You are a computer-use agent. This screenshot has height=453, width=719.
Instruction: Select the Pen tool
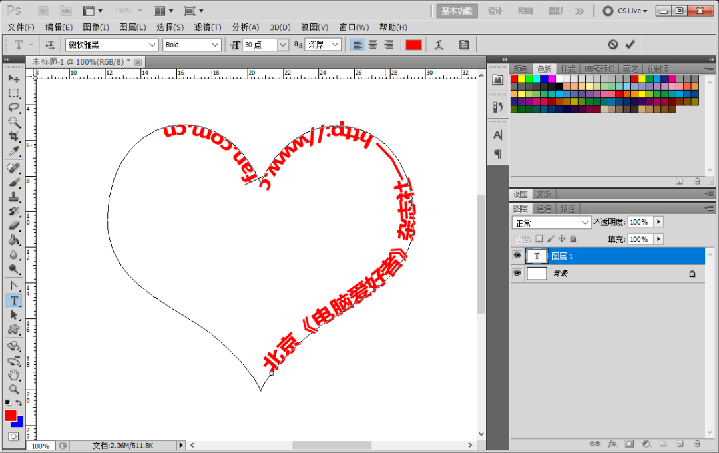pyautogui.click(x=14, y=286)
